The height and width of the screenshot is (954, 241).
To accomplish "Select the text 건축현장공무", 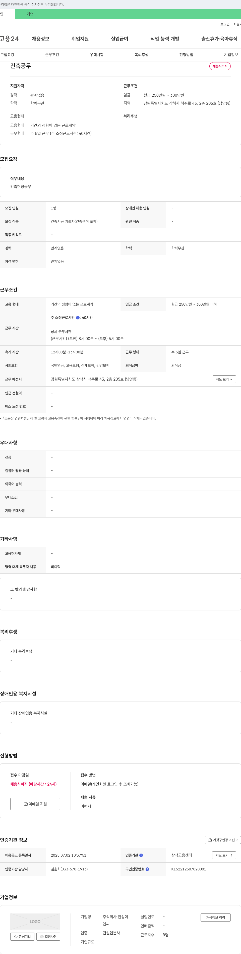I will [x=21, y=187].
